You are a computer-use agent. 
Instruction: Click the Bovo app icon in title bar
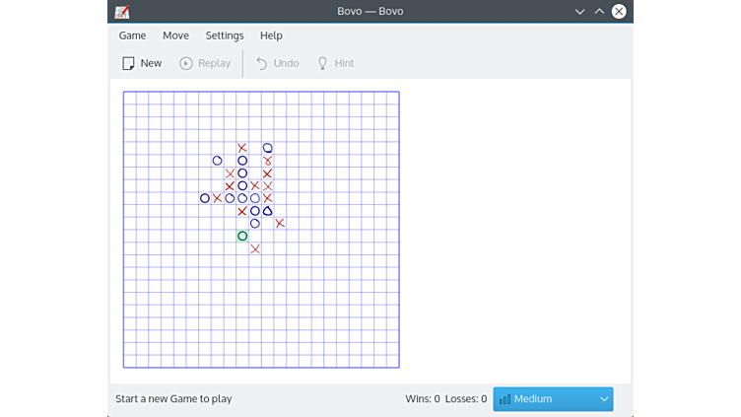[x=122, y=12]
